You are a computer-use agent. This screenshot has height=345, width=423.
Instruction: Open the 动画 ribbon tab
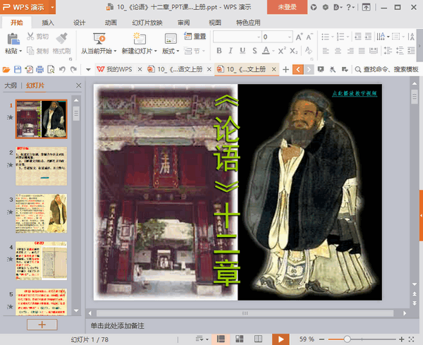click(x=111, y=23)
